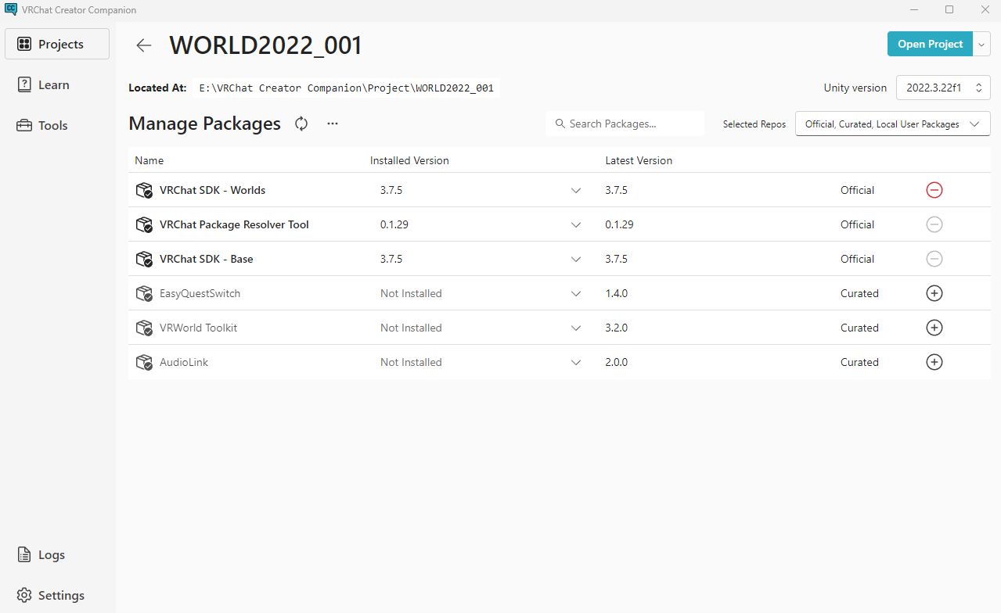Click the Open Project button

point(930,44)
